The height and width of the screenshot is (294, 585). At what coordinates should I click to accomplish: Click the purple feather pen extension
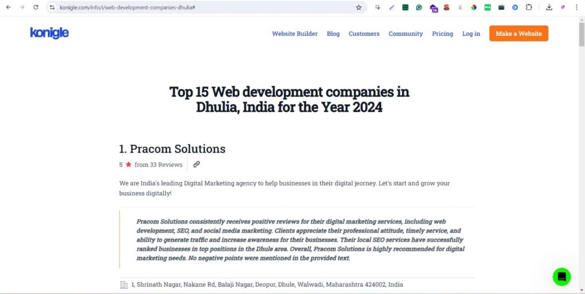(391, 7)
